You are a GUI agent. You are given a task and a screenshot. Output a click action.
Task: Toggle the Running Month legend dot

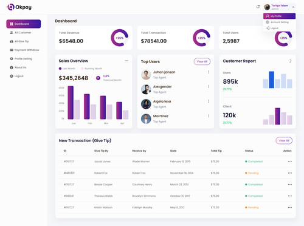(82, 69)
